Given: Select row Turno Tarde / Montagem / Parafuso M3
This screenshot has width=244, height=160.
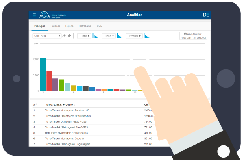Looking at the screenshot, I should [94, 110].
